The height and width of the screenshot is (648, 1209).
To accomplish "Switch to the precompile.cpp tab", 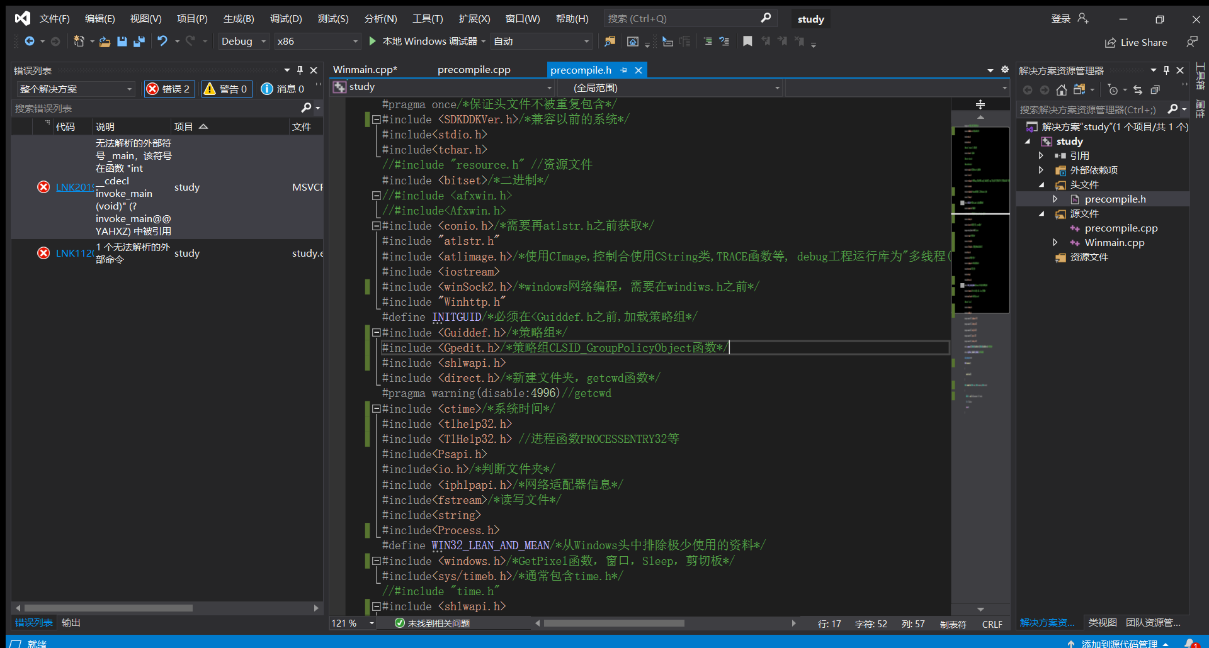I will click(x=474, y=69).
